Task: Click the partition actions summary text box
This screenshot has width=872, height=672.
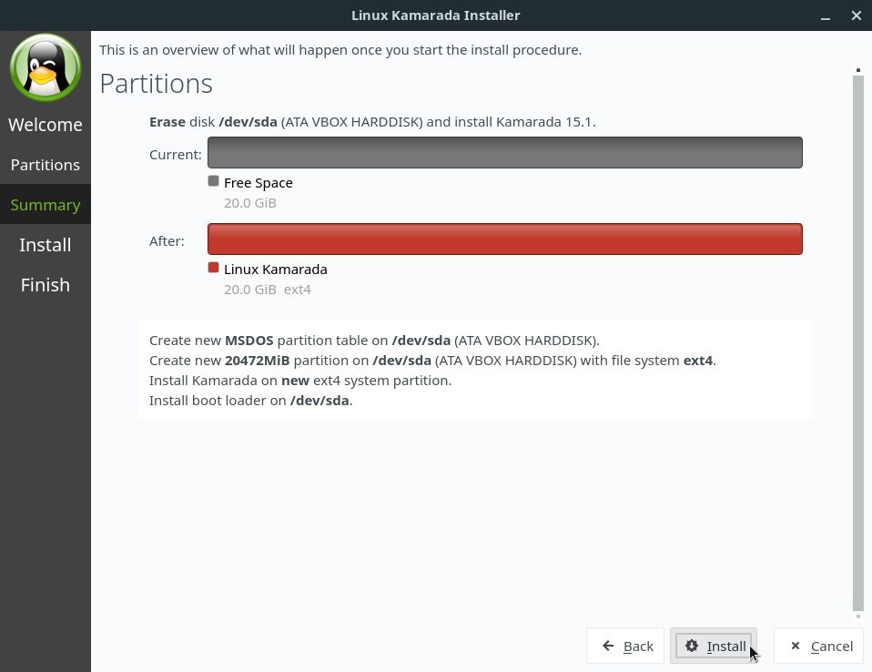Action: (x=474, y=370)
